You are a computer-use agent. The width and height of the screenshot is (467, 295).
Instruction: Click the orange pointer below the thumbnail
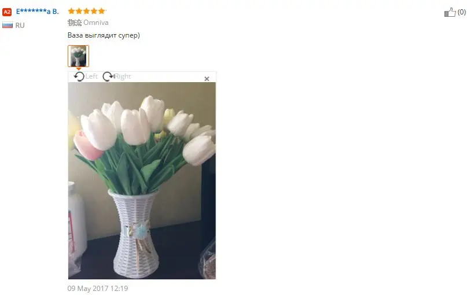(x=79, y=69)
